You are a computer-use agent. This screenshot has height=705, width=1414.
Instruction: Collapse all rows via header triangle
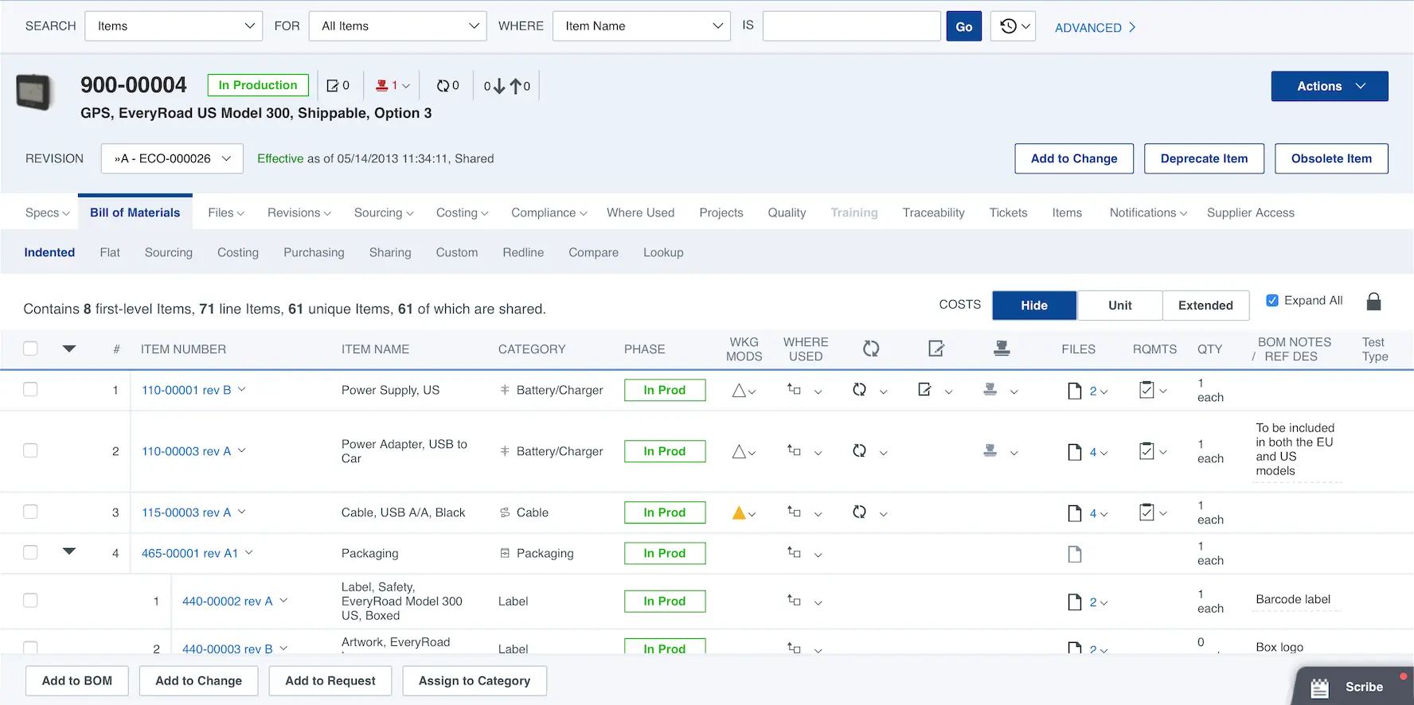point(69,348)
